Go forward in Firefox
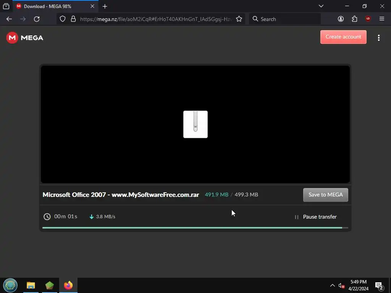 tap(23, 19)
